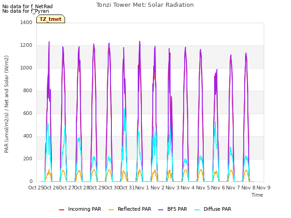Select the BF5 PAR legend label
291x218 pixels.
click(x=177, y=209)
